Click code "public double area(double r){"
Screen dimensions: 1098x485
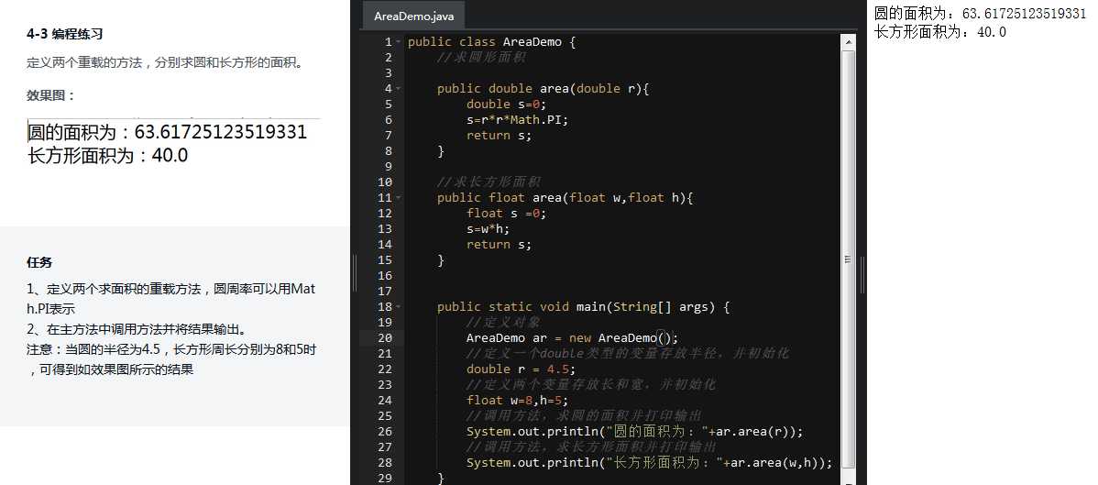(544, 89)
